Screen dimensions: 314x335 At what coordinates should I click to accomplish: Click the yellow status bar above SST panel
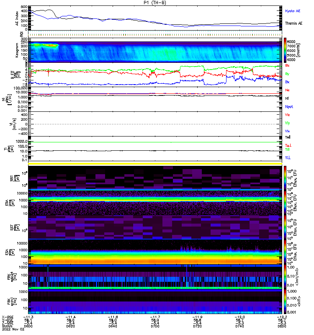click(x=155, y=164)
